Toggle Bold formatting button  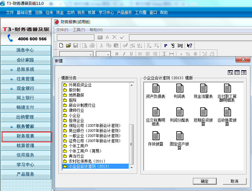click(x=117, y=54)
